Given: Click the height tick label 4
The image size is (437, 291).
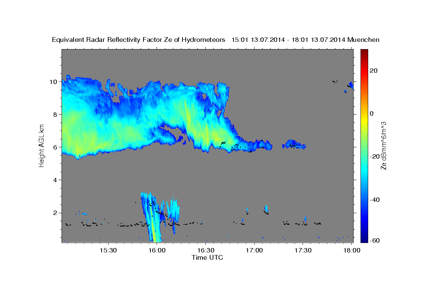Looking at the screenshot, I should 55,180.
